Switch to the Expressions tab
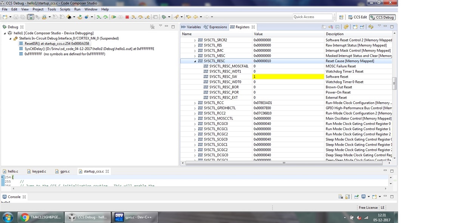This screenshot has height=223, width=465. (215, 27)
